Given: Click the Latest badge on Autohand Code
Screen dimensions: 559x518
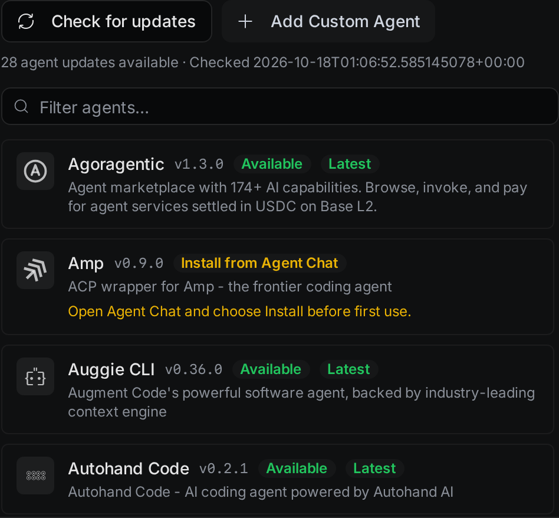Looking at the screenshot, I should [374, 468].
